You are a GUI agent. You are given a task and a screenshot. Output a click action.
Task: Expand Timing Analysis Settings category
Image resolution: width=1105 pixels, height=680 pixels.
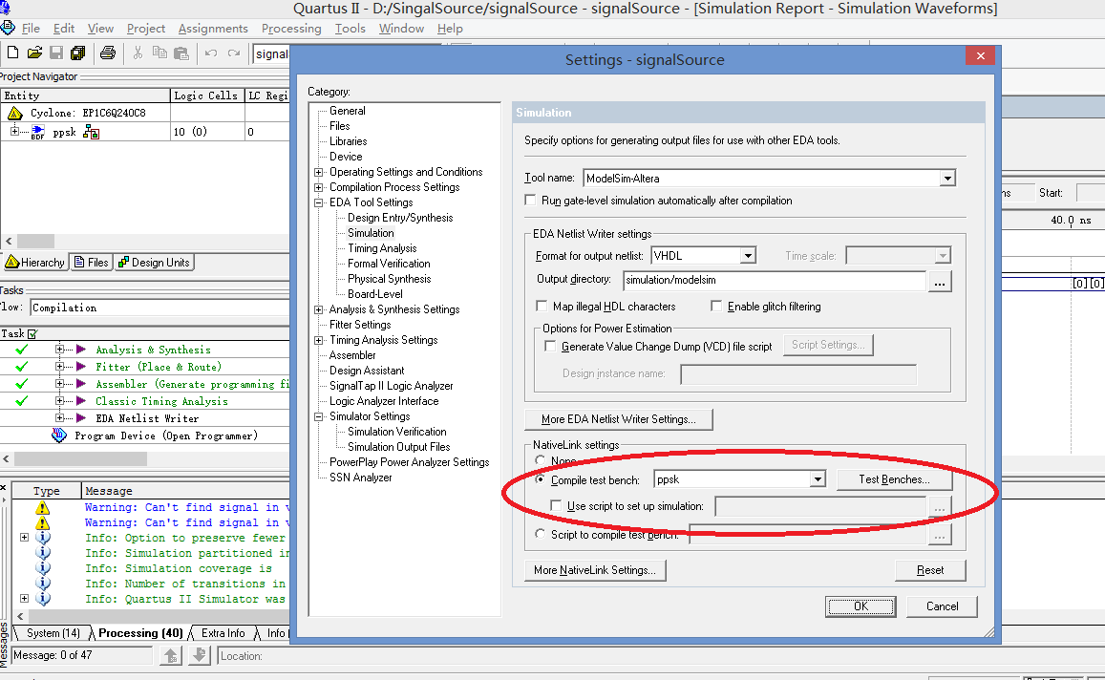tap(319, 340)
